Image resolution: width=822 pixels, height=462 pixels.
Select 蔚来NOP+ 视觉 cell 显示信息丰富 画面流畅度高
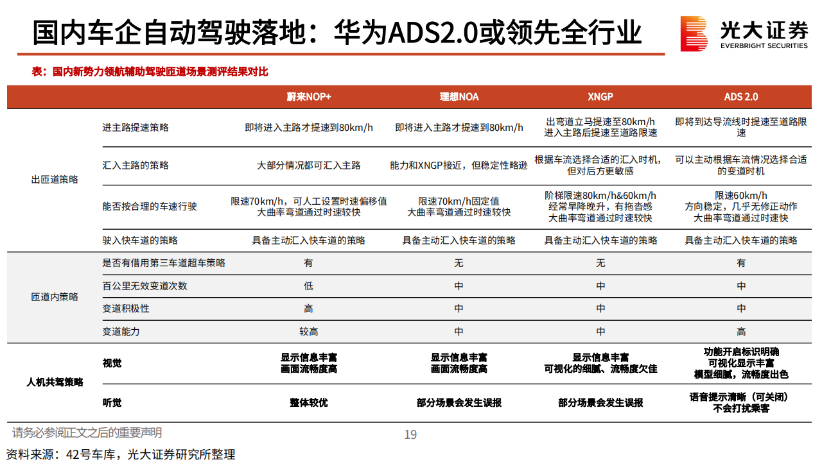pyautogui.click(x=309, y=363)
